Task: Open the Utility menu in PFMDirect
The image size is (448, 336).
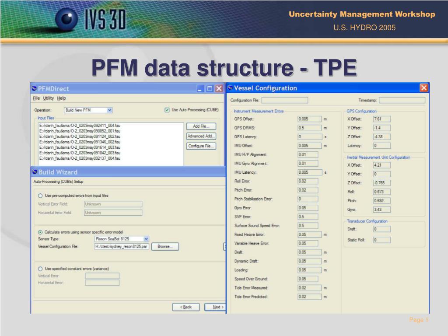Action: 48,98
